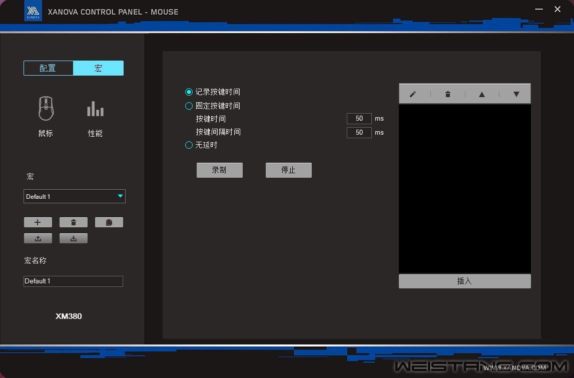Add a new macro with plus button

pos(38,222)
